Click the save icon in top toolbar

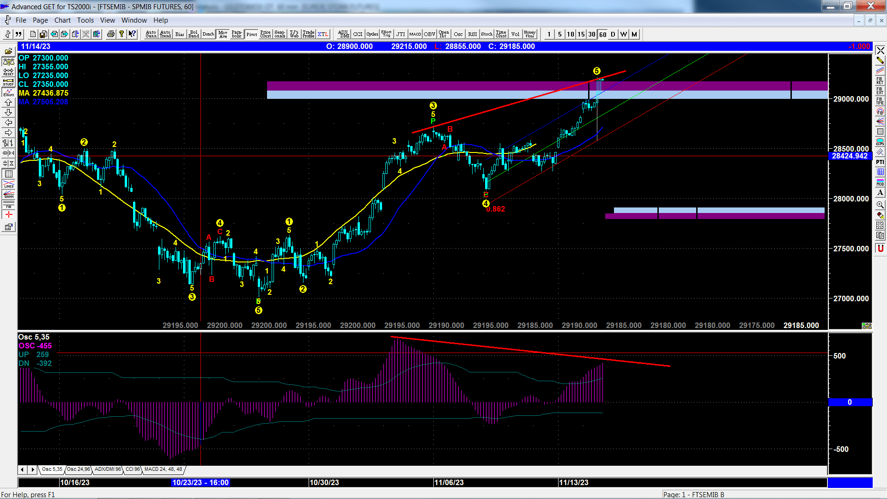(43, 34)
